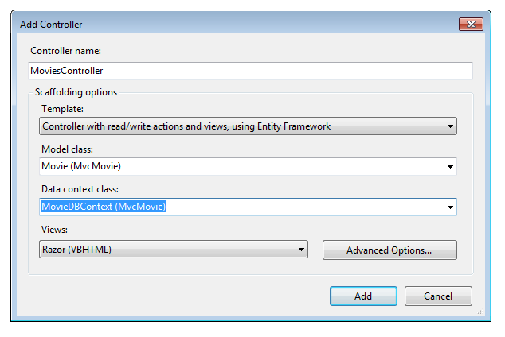Screen dimensions: 505x337
Task: Cancel the Add Controller dialog
Action: [438, 296]
